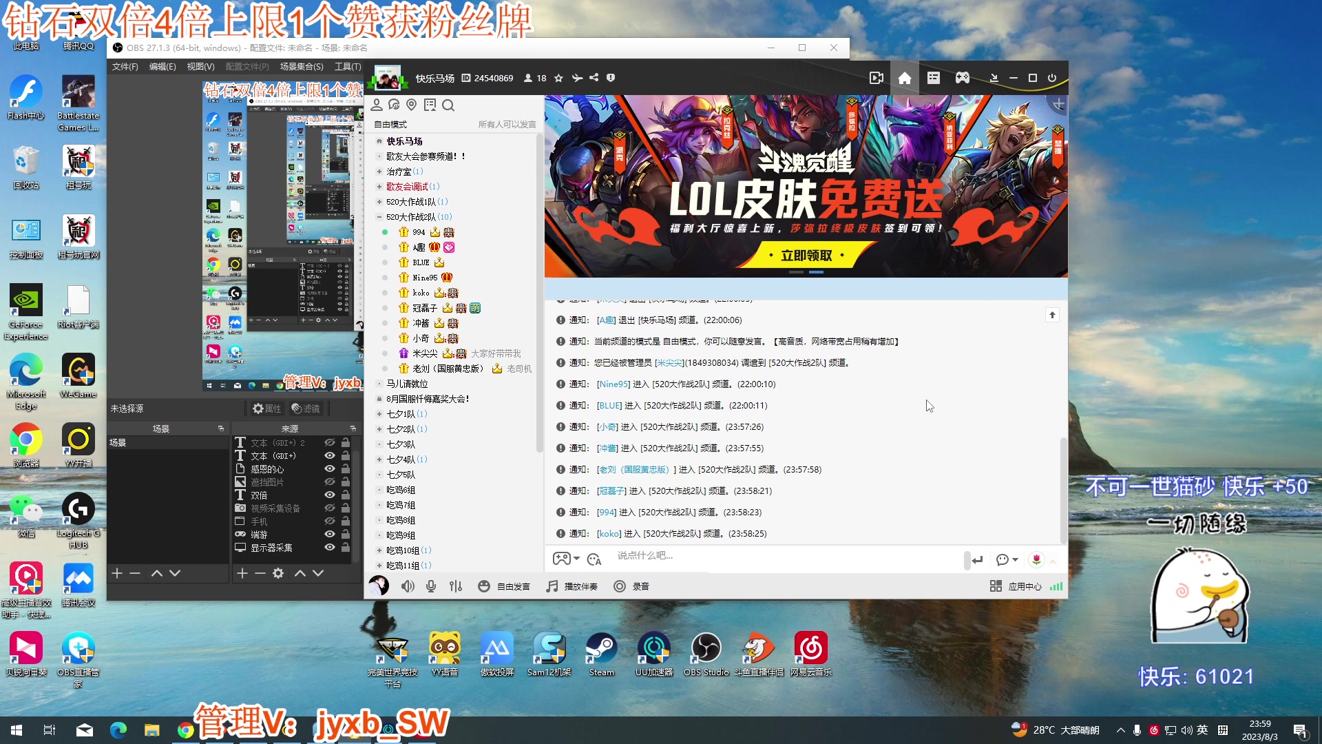Open the OBS 编辑(E) menu

click(162, 67)
